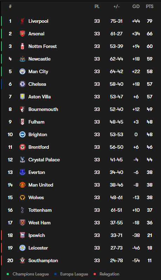Open the Aston Villa team name
161x280 pixels.
tap(40, 97)
